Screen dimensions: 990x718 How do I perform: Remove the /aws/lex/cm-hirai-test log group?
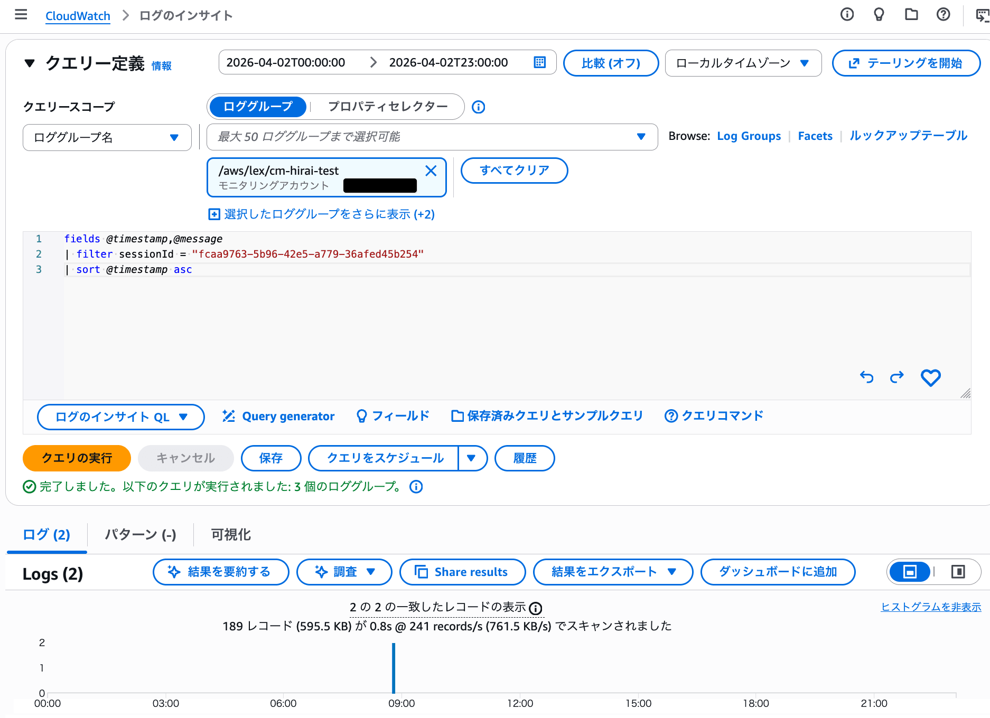[431, 171]
